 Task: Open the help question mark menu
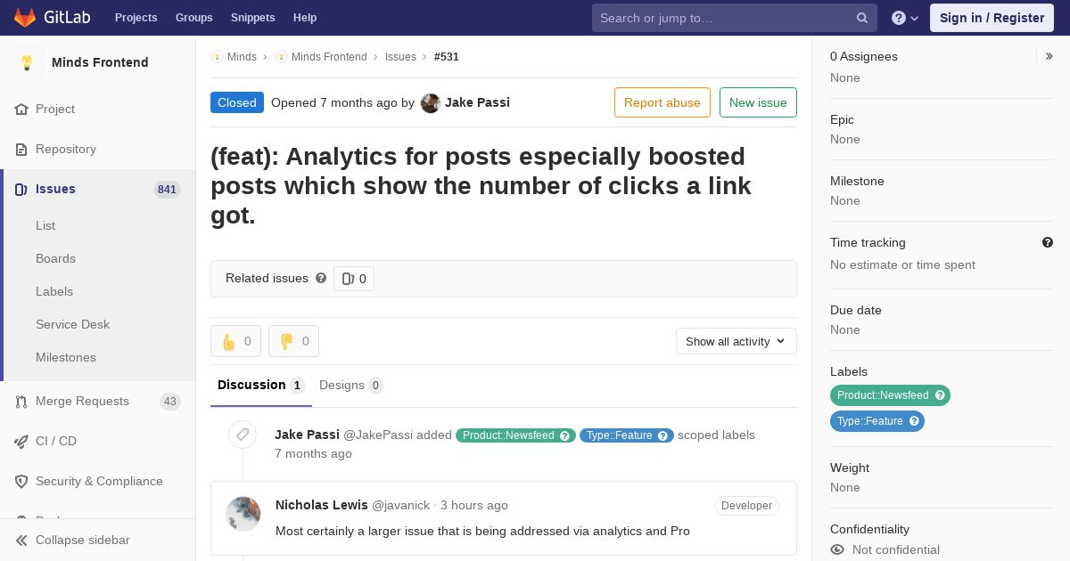pos(905,18)
